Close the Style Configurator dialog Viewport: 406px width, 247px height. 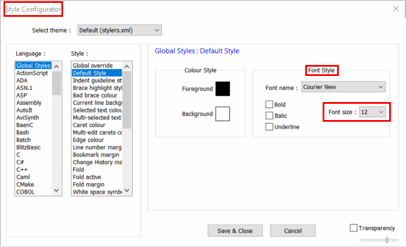pos(396,9)
